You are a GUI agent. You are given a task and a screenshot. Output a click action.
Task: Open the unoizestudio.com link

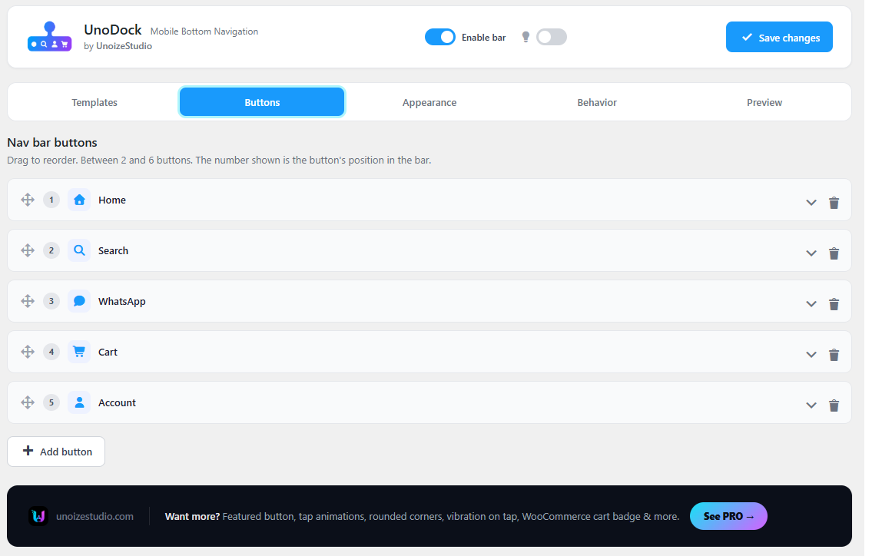[x=95, y=516]
